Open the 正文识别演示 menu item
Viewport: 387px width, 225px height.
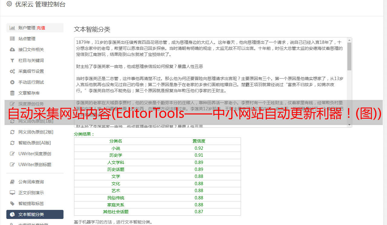[x=35, y=193]
